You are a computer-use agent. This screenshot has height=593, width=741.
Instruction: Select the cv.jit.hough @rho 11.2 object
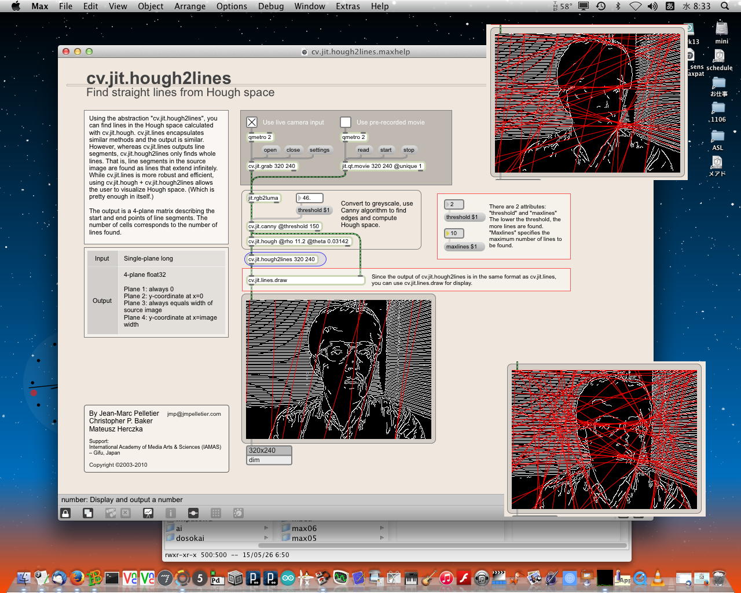click(x=299, y=241)
